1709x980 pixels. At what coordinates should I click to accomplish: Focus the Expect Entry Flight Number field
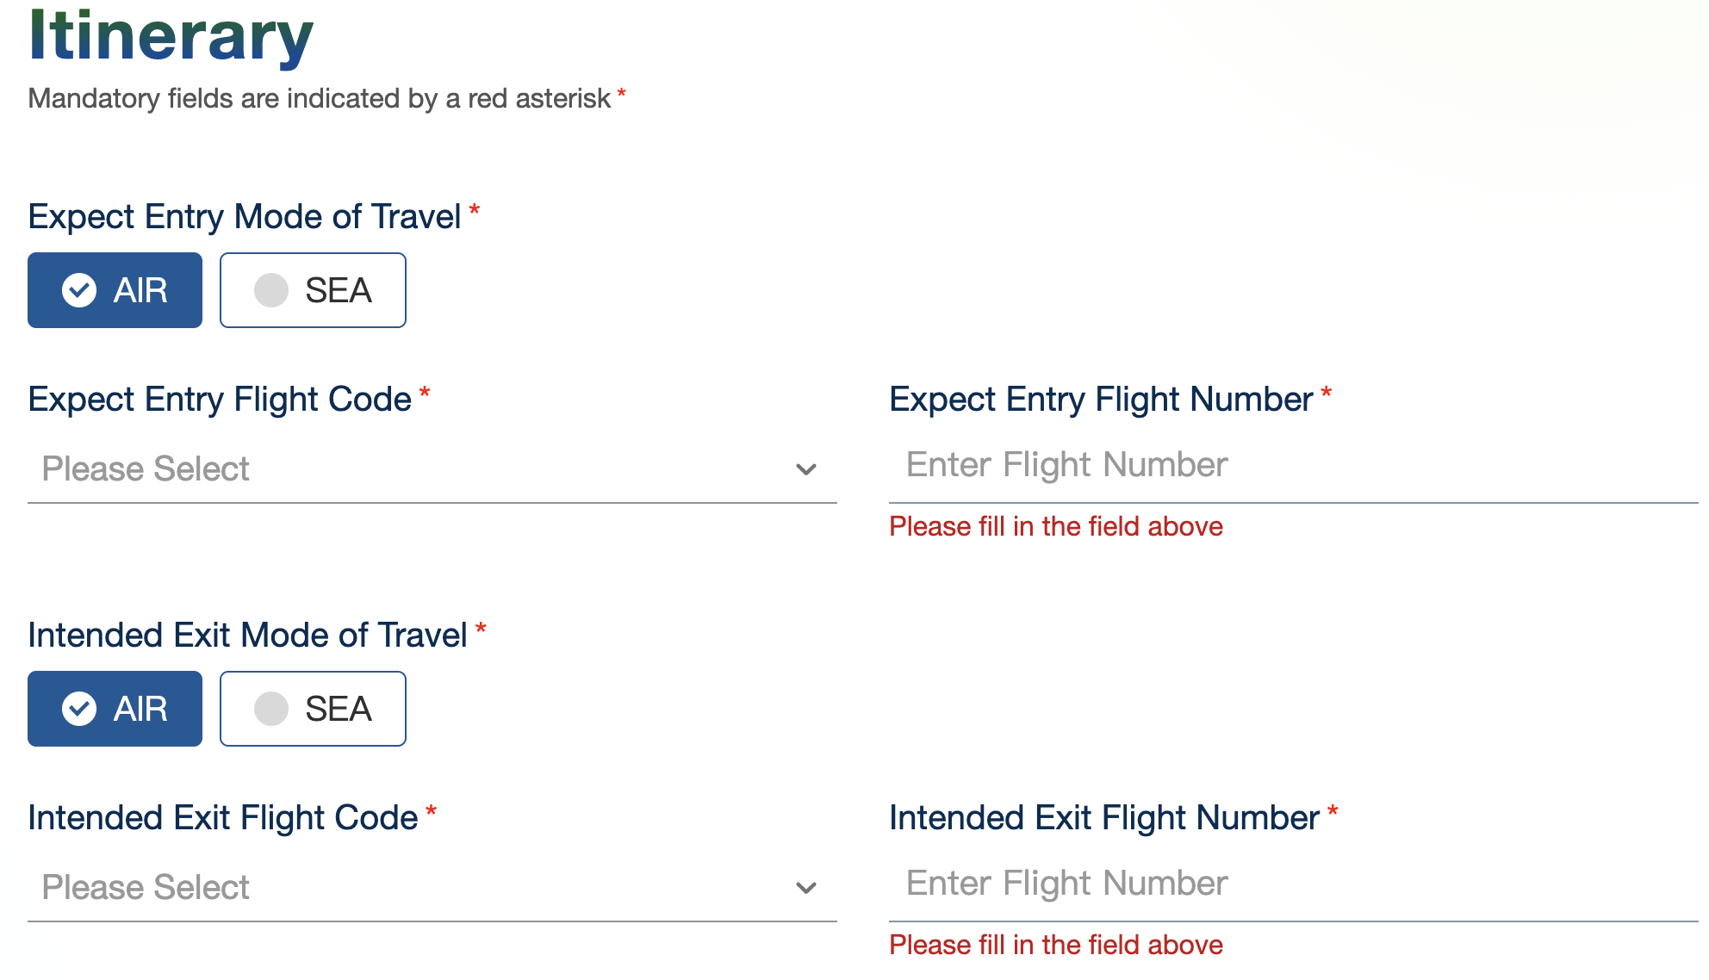pos(1292,465)
